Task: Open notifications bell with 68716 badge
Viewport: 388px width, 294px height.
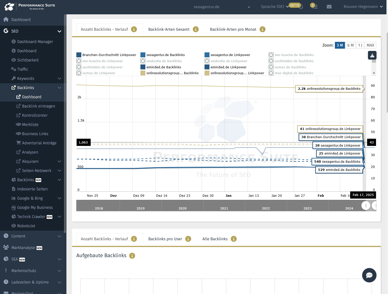Action: click(301, 7)
